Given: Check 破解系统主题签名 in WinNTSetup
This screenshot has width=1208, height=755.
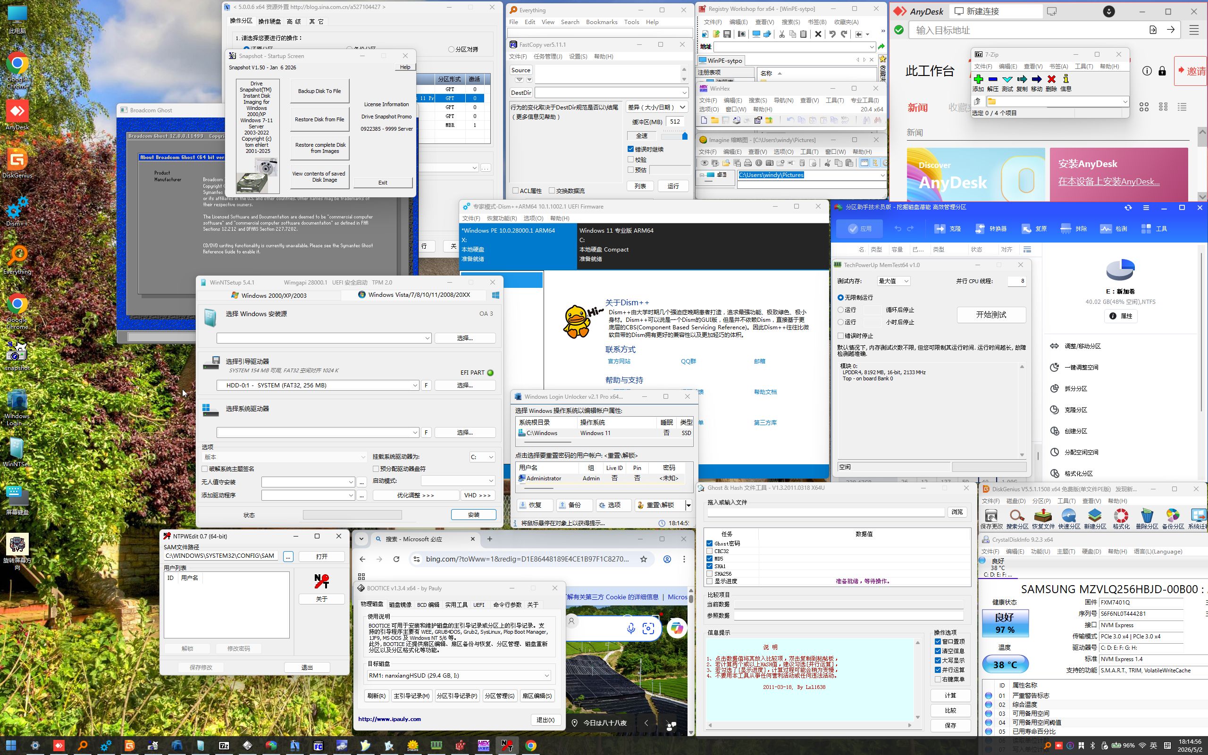Looking at the screenshot, I should 205,469.
